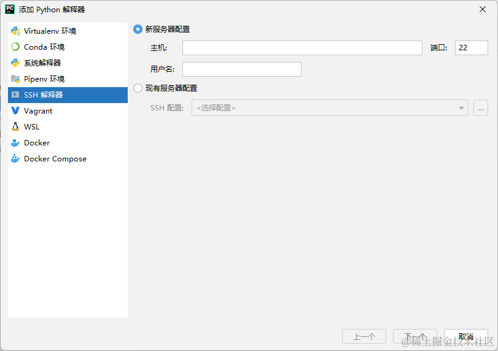The height and width of the screenshot is (351, 498).
Task: Click the SSH interpreter terminal icon
Action: coord(15,94)
